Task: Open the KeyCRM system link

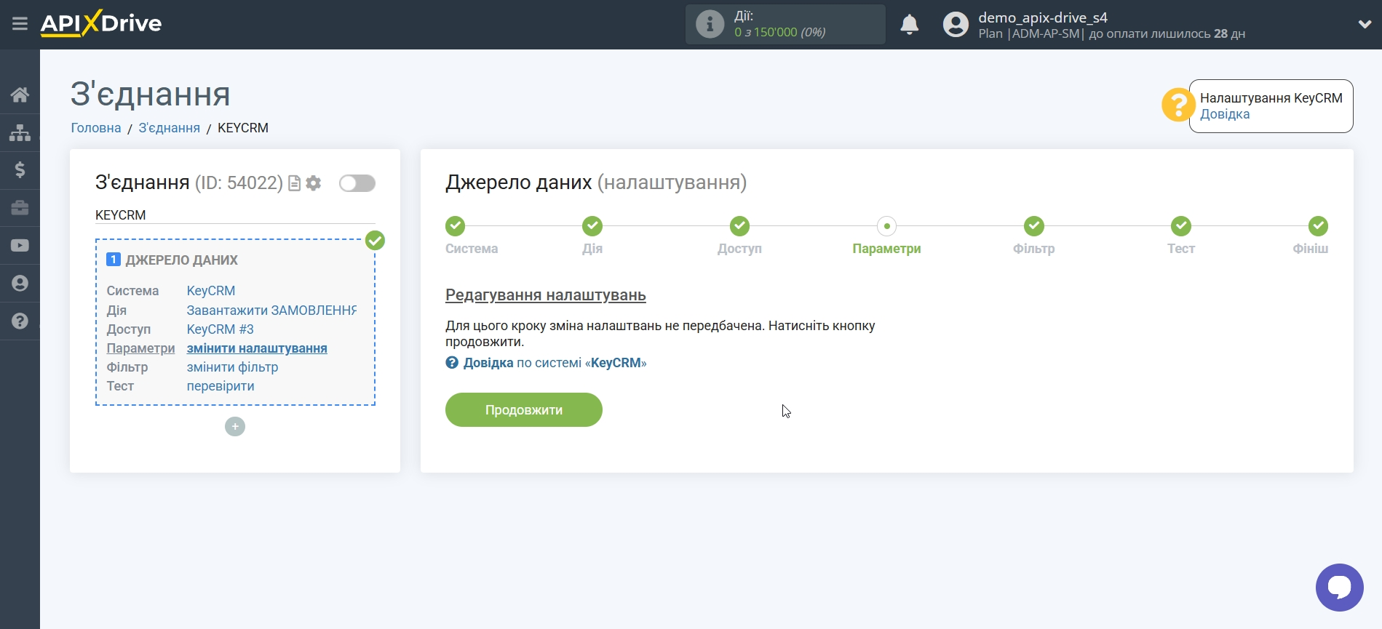Action: [x=211, y=291]
